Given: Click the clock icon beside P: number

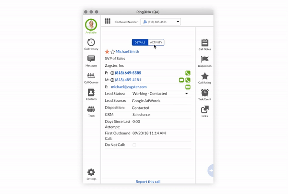Looking at the screenshot, I should point(112,73).
